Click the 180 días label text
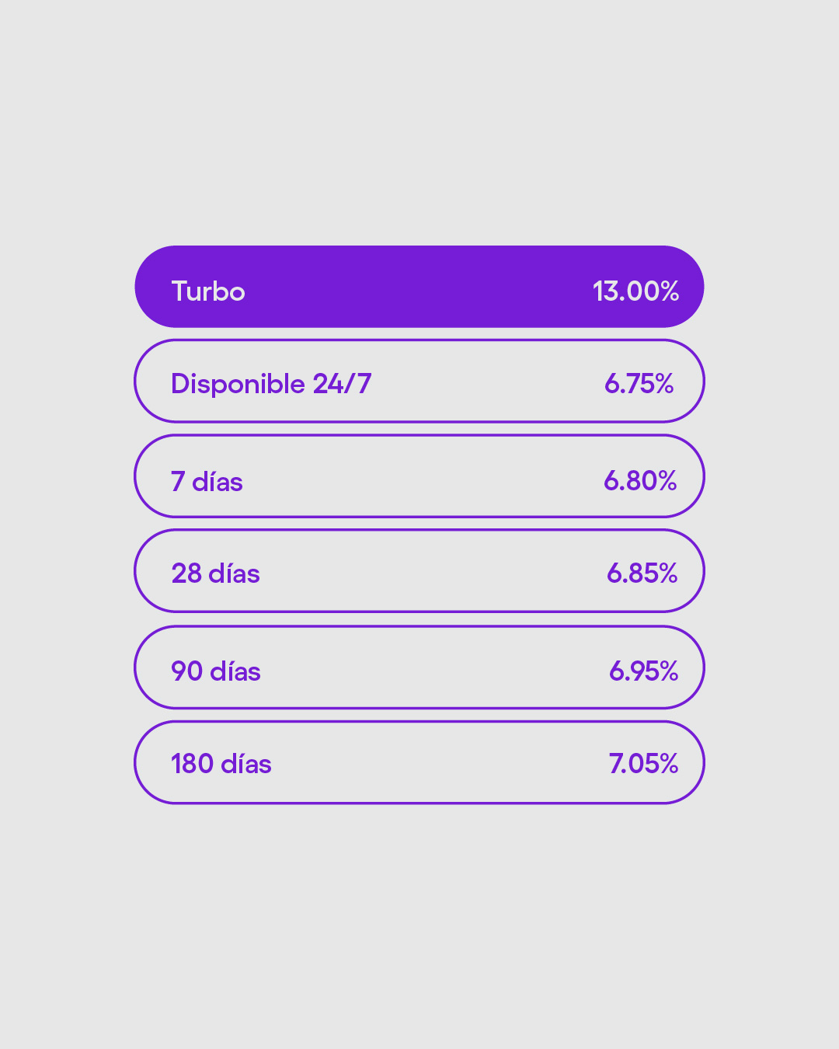The height and width of the screenshot is (1049, 839). (221, 764)
